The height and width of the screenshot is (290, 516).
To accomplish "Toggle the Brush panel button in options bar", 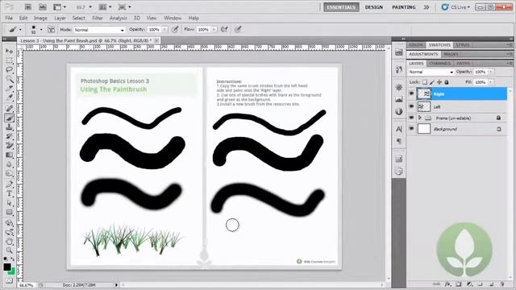I will (x=51, y=30).
